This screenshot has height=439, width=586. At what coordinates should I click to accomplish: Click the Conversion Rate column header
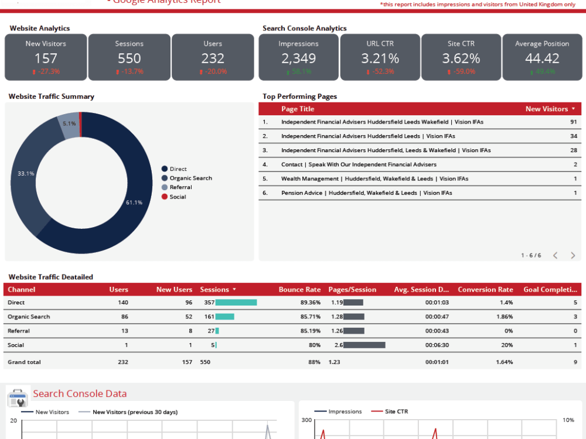485,289
